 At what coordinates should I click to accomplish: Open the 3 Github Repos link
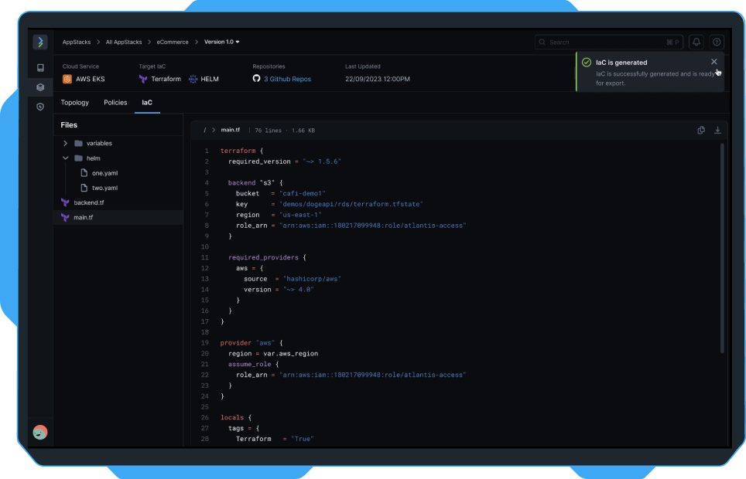click(287, 79)
